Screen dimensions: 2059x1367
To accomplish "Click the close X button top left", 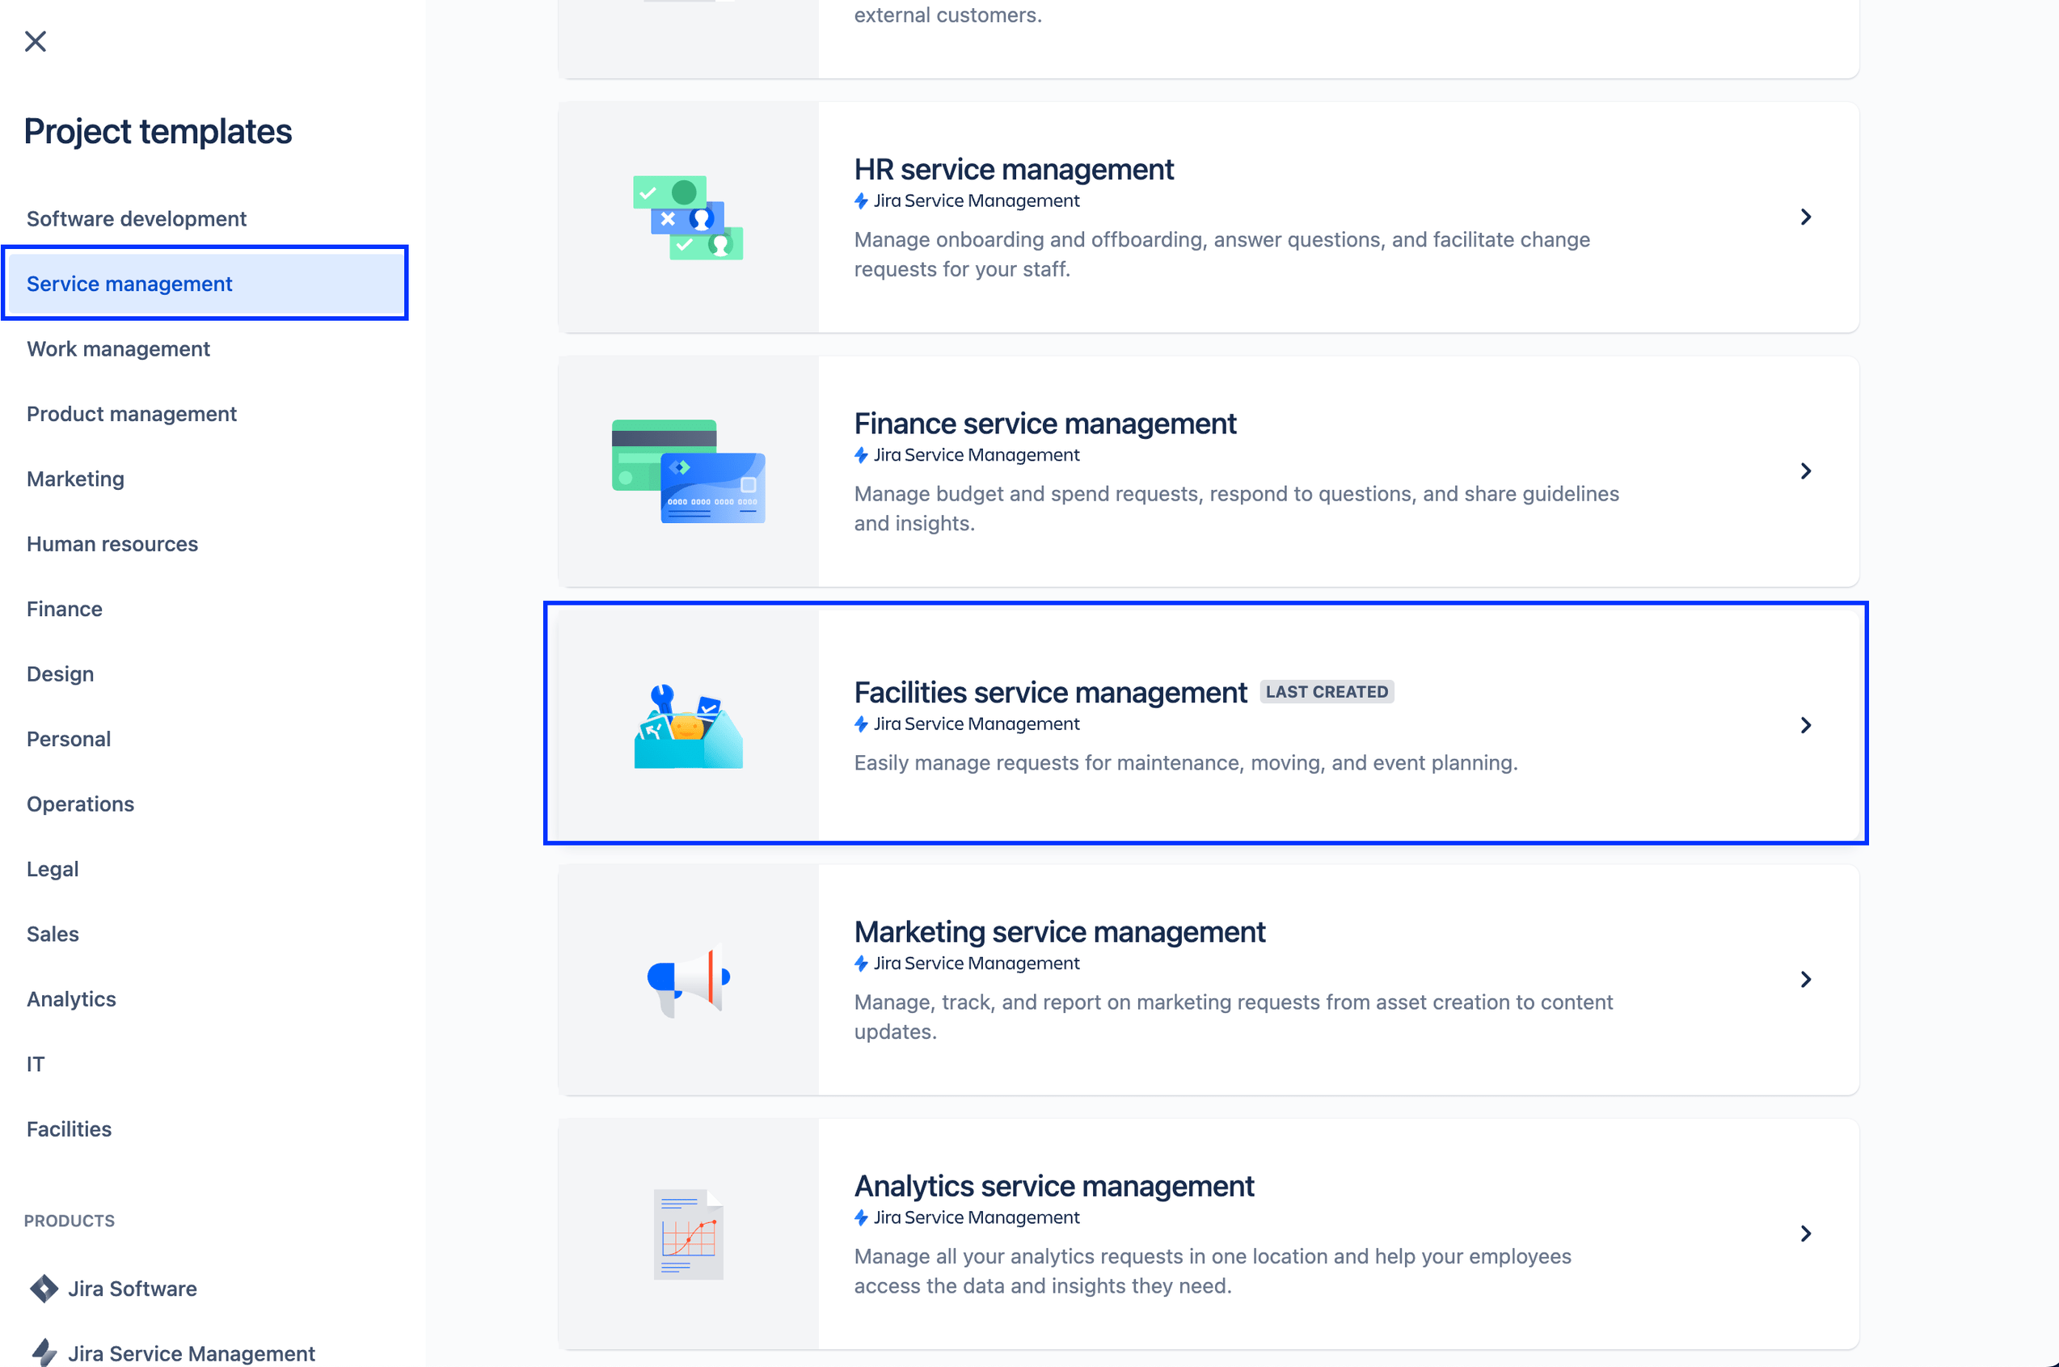I will pyautogui.click(x=35, y=40).
